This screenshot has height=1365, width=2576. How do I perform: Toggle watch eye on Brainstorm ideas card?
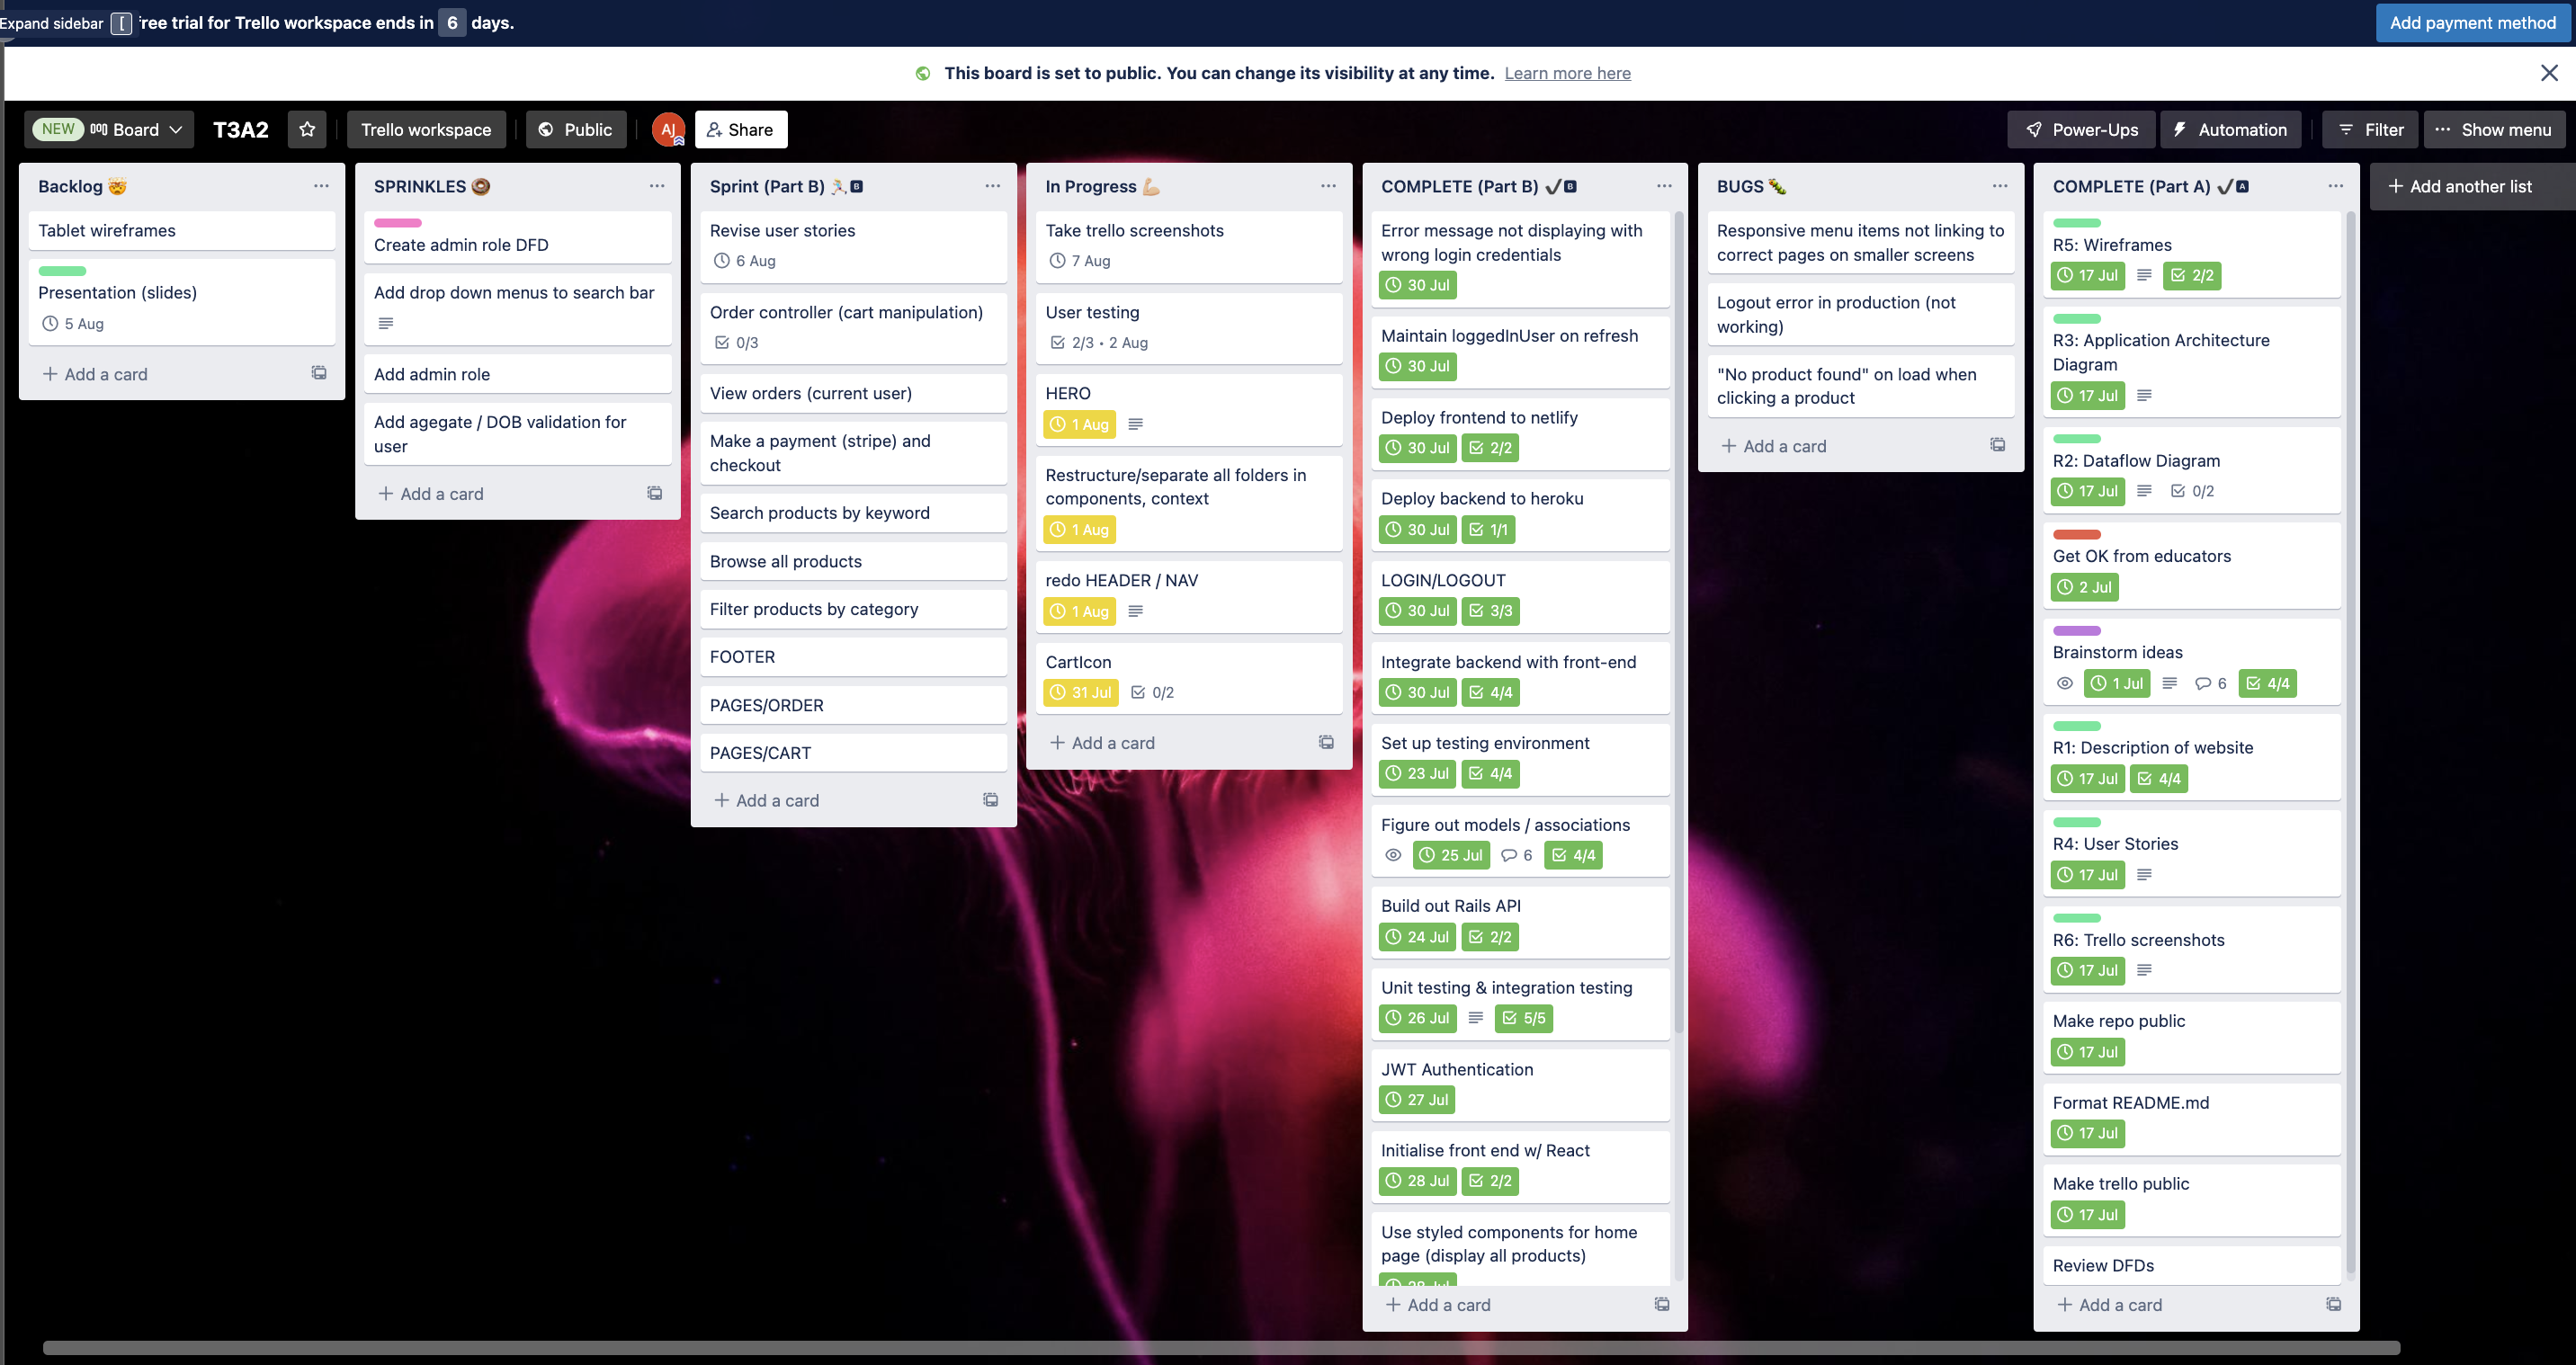2064,683
